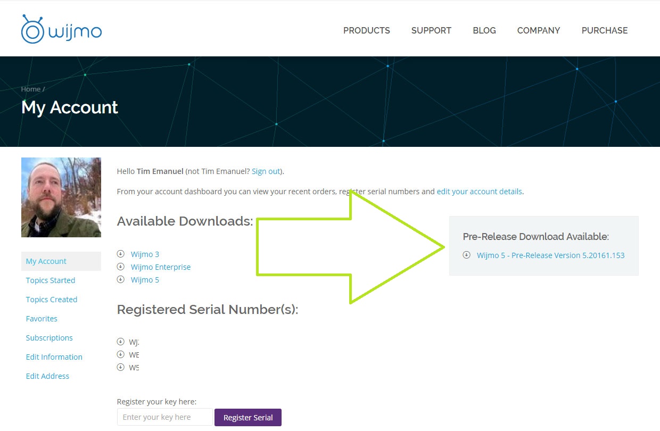Screen dimensions: 660x431
Task: Open Edit Information in sidebar
Action: [x=54, y=357]
